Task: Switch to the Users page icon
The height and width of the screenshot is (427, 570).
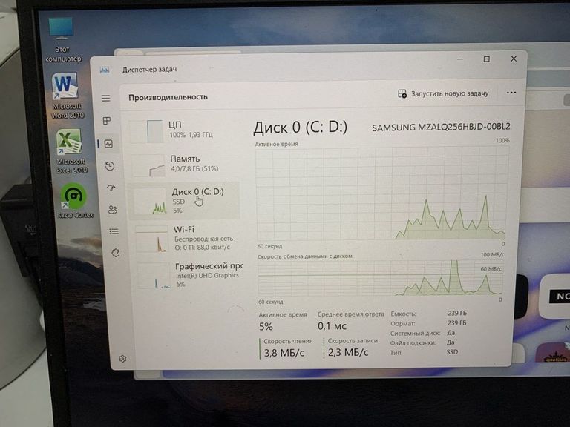Action: tap(113, 210)
